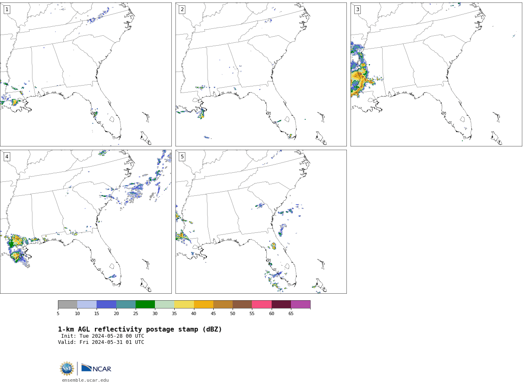
Task: Click the tan 45-50 dBZ swatch
Action: pyautogui.click(x=223, y=304)
